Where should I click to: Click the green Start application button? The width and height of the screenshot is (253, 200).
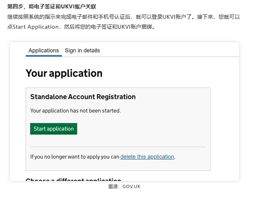(x=53, y=129)
